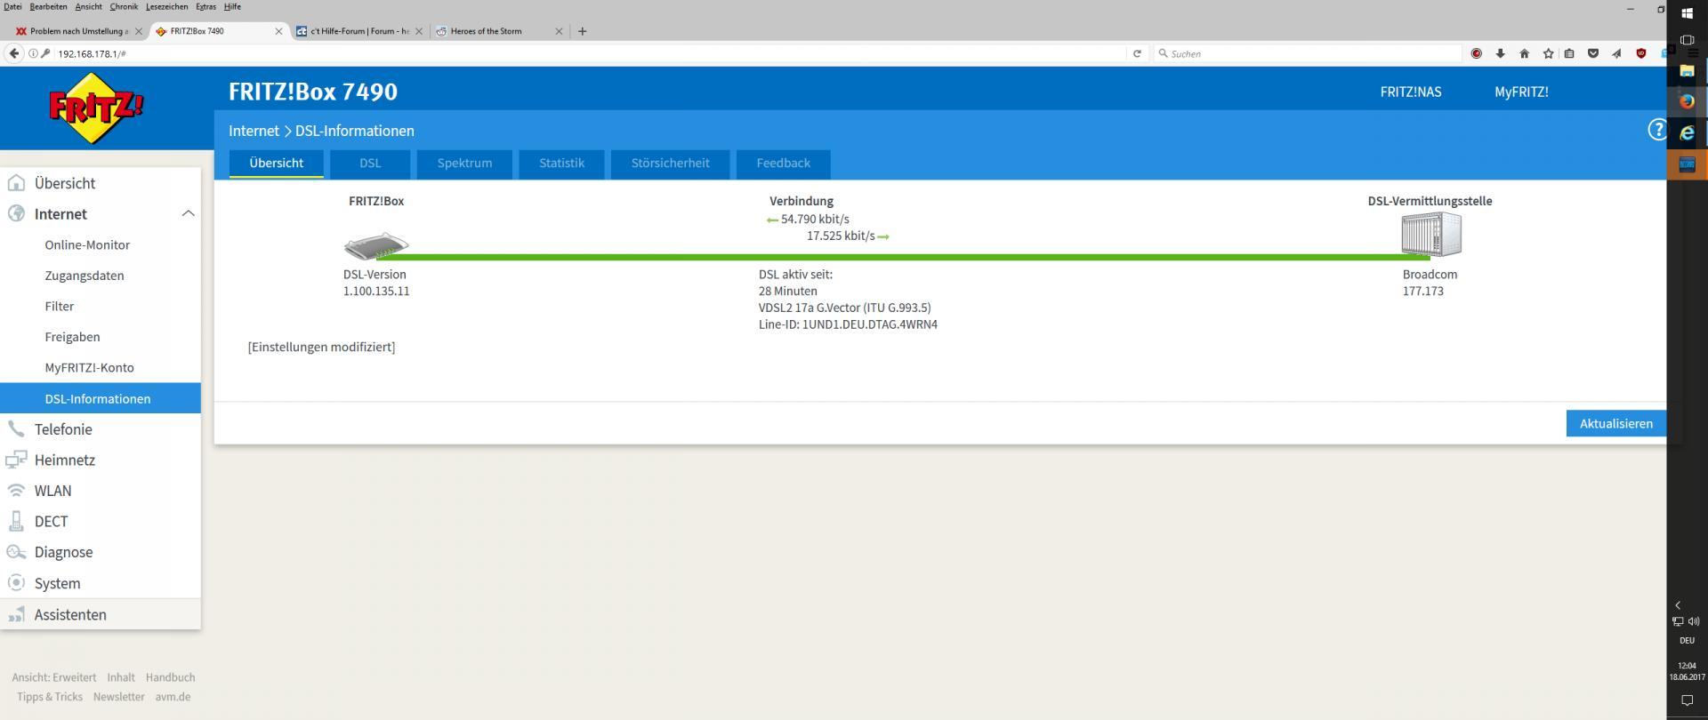This screenshot has height=720, width=1708.
Task: Open the FRITZ!NAS link
Action: (x=1411, y=92)
